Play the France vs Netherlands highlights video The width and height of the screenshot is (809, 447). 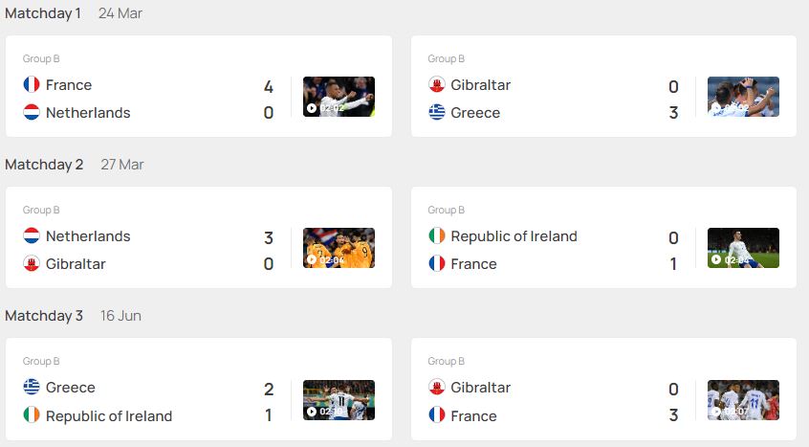point(339,97)
